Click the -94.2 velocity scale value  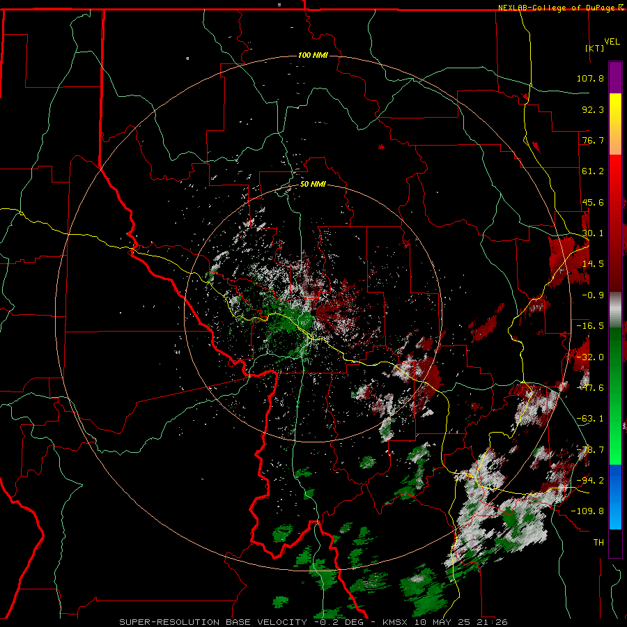coord(590,480)
